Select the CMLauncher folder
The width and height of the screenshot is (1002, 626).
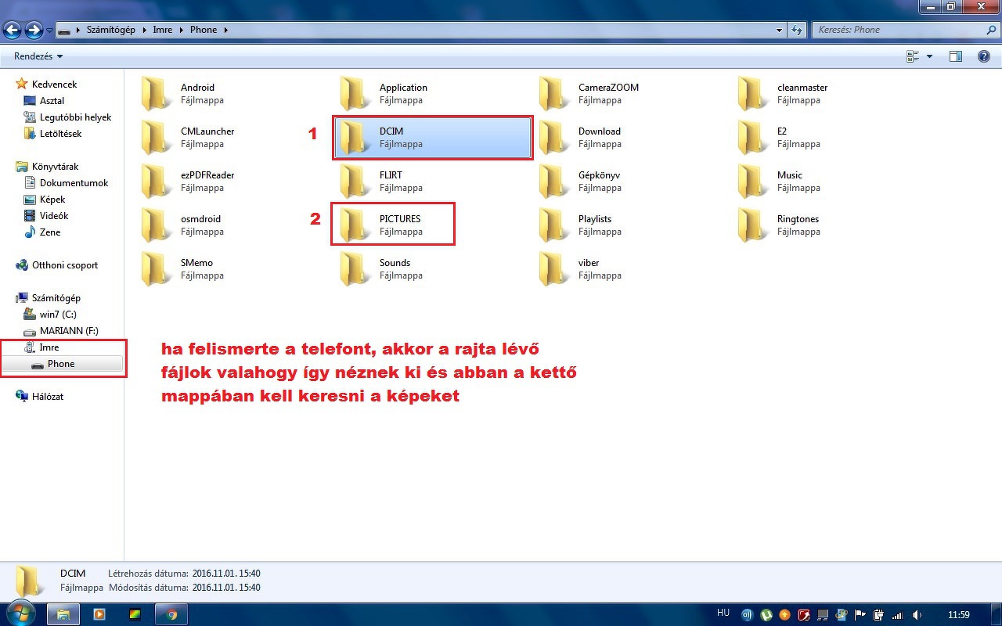coord(192,138)
